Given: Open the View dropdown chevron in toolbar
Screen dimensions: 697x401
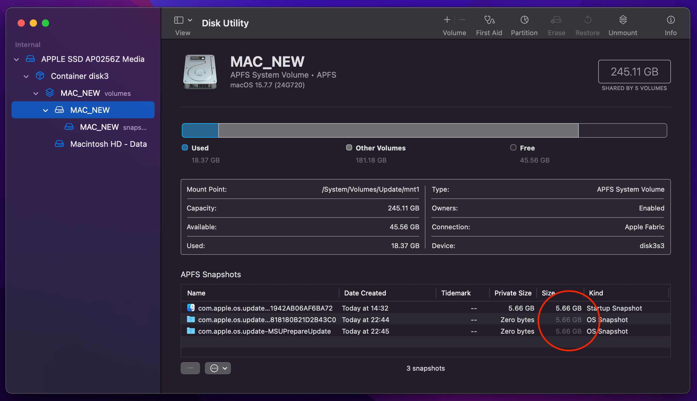Looking at the screenshot, I should tap(190, 20).
